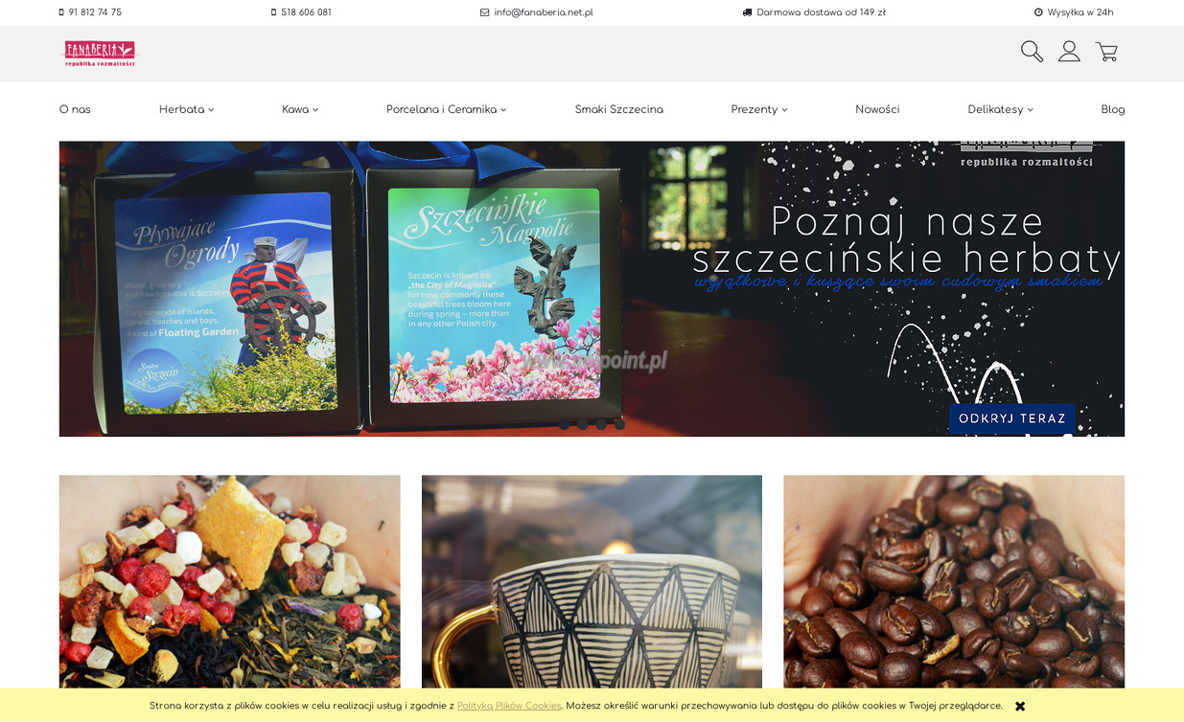This screenshot has width=1184, height=722.
Task: Expand the Prezenty dropdown menu
Action: (x=758, y=109)
